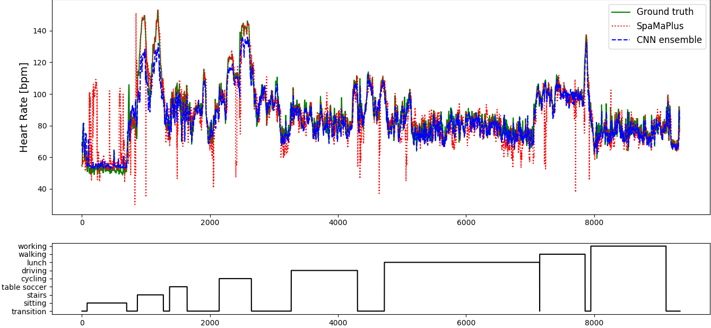Click the 'lunch' activity label
This screenshot has width=711, height=328.
(x=37, y=263)
